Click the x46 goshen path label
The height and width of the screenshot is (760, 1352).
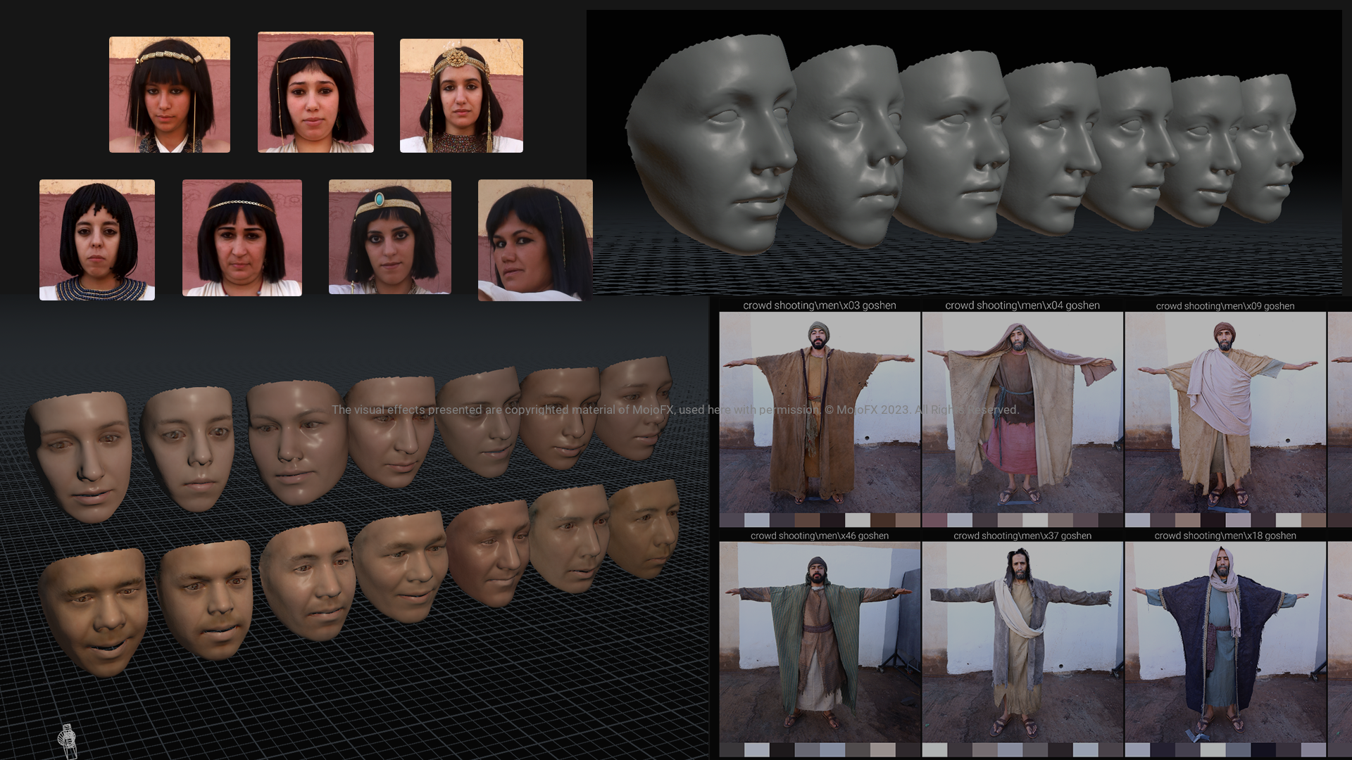coord(820,536)
